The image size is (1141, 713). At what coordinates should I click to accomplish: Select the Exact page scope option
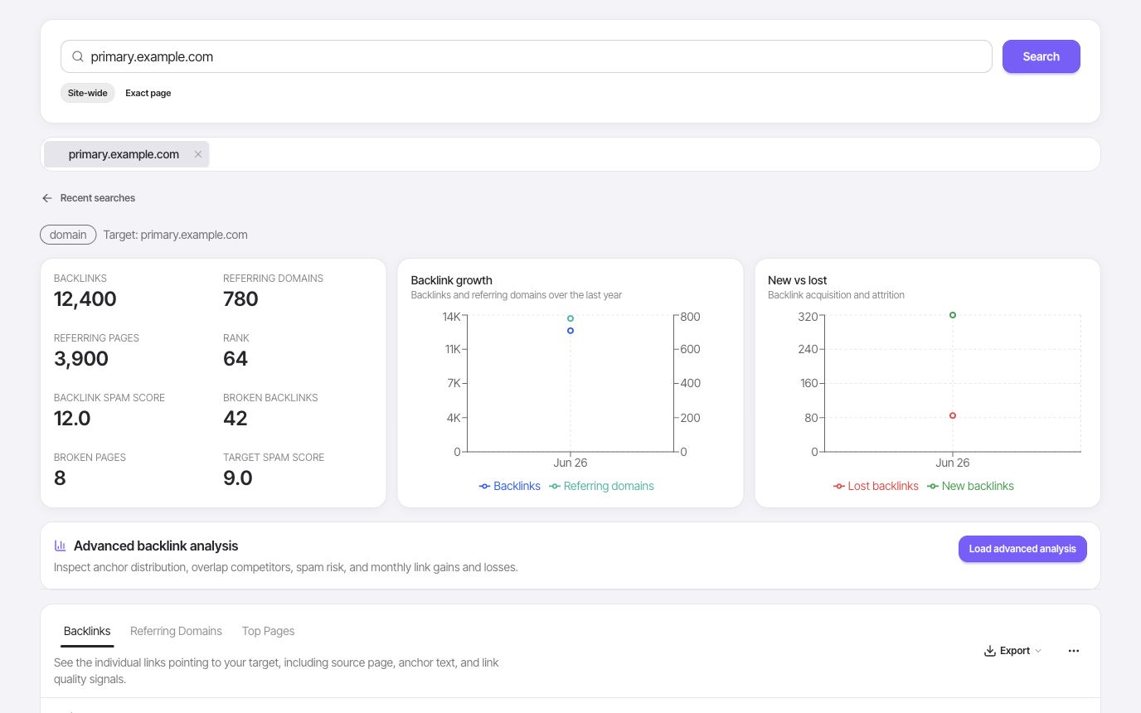pos(148,93)
